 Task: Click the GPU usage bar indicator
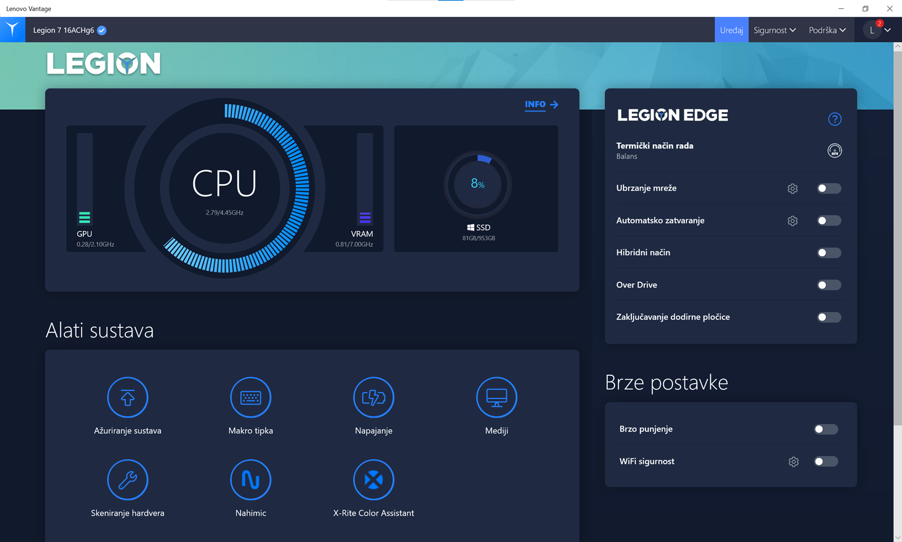[85, 179]
